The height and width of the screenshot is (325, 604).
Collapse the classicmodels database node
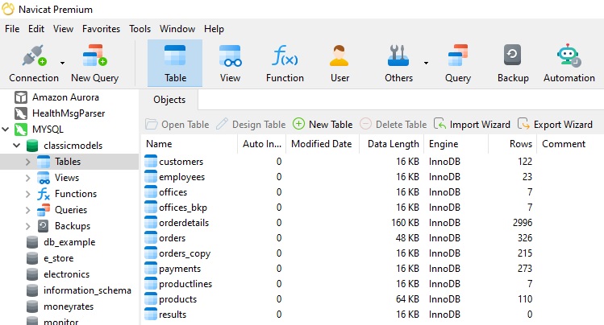point(17,146)
